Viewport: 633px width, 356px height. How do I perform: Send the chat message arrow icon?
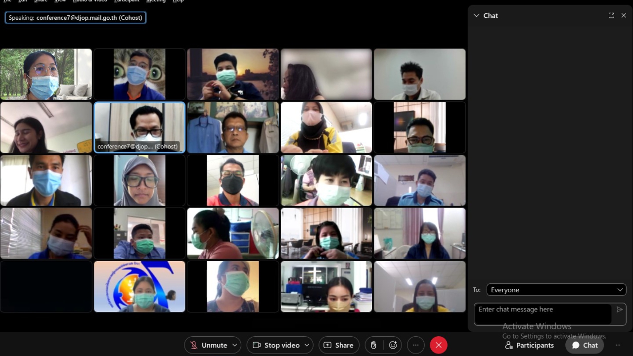tap(619, 310)
